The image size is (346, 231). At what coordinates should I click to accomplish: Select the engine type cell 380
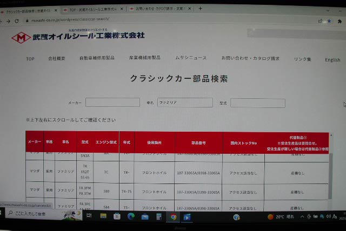pyautogui.click(x=107, y=191)
